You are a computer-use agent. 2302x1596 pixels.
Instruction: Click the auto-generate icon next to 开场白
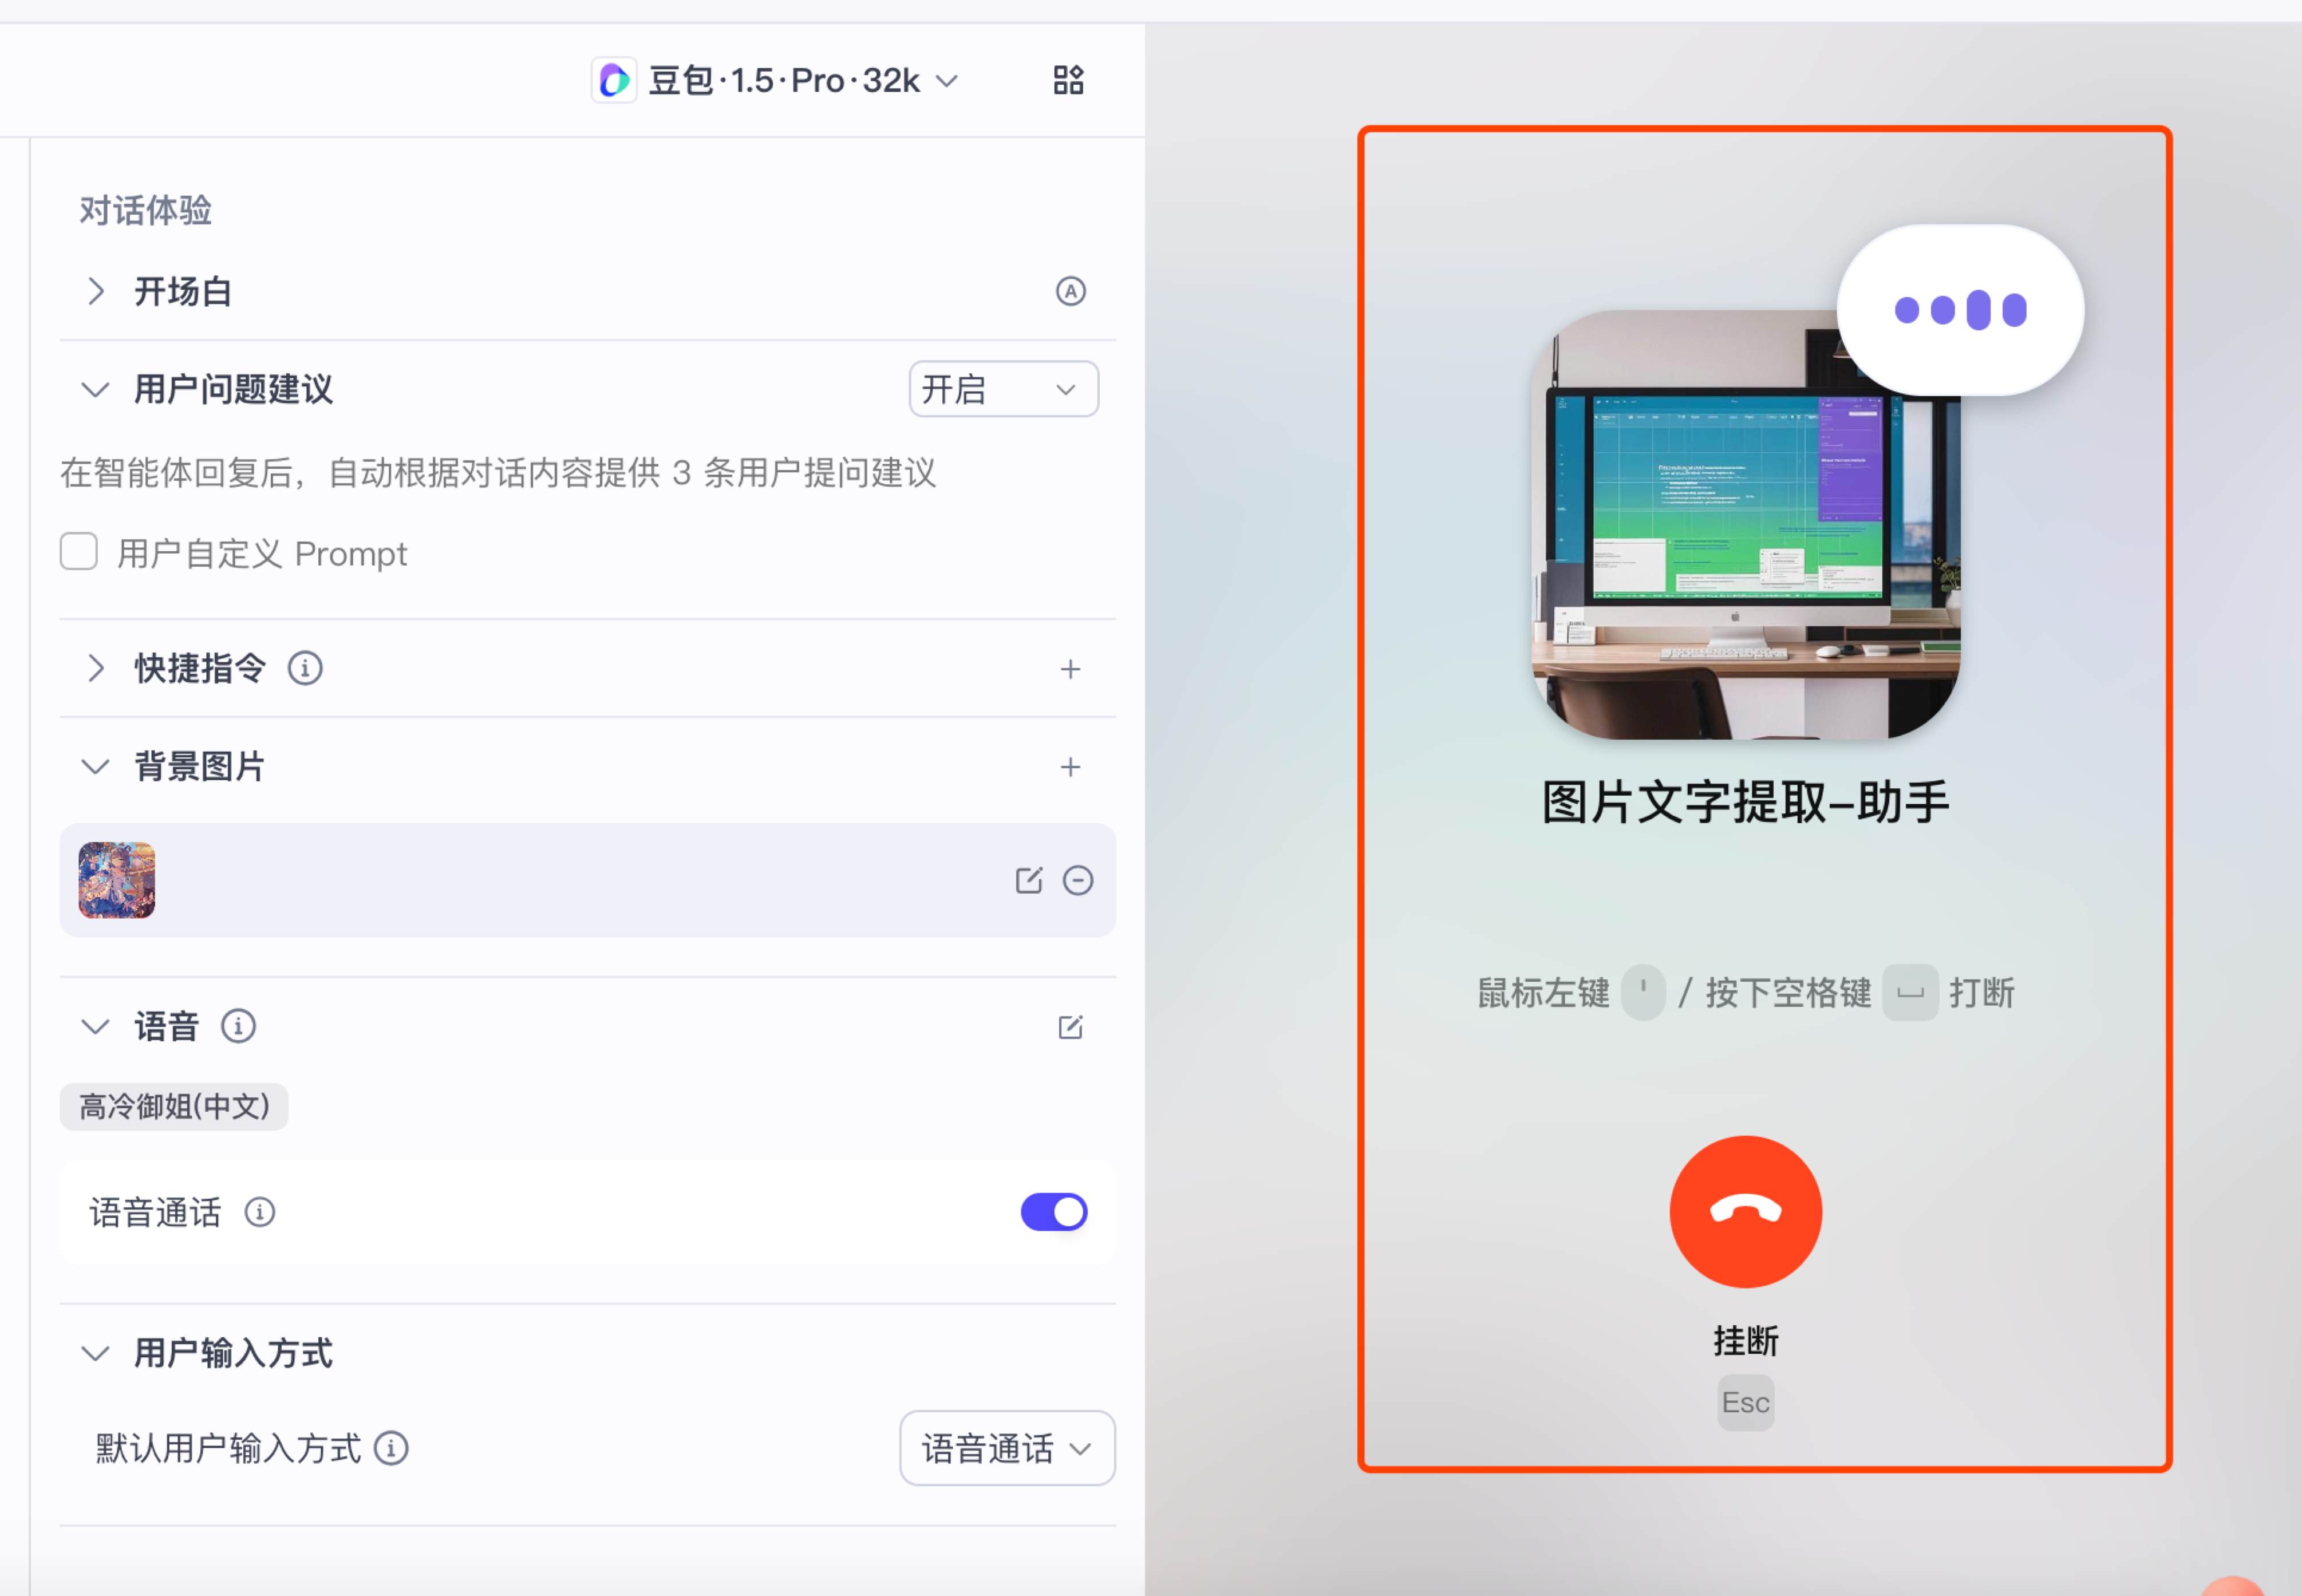(1070, 291)
